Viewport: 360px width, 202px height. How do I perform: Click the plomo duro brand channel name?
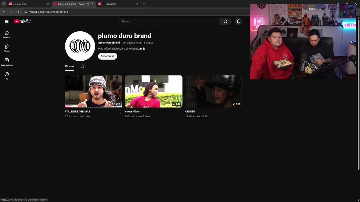point(125,36)
